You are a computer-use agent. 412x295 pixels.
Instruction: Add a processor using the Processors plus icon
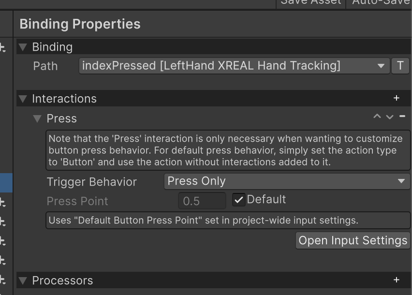(x=397, y=280)
